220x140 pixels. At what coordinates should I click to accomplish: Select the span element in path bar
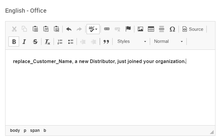point(35,131)
